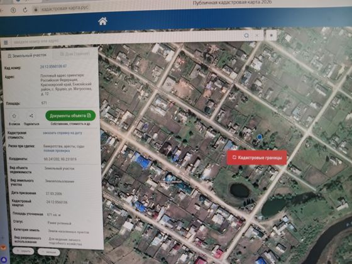Clear the search field with the X
Viewport: 352px width, 264px height.
[257, 35]
